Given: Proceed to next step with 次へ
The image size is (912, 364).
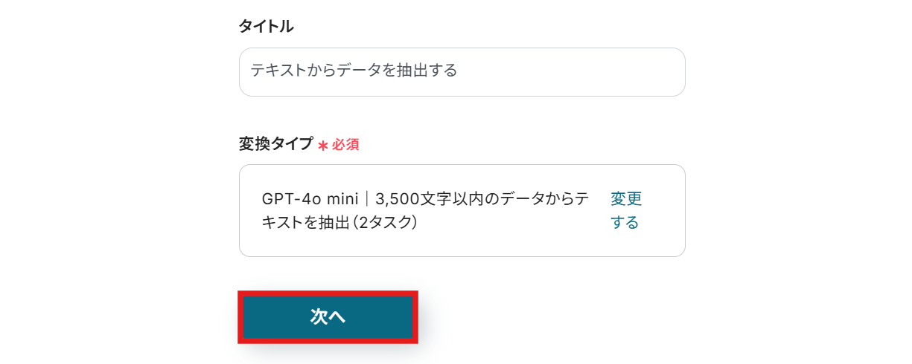Looking at the screenshot, I should pyautogui.click(x=328, y=317).
